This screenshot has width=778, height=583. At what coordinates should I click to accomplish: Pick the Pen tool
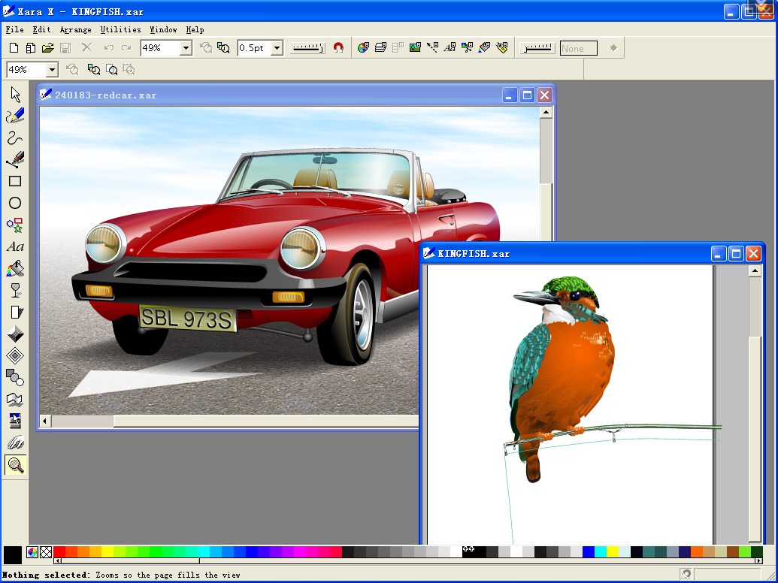point(15,159)
